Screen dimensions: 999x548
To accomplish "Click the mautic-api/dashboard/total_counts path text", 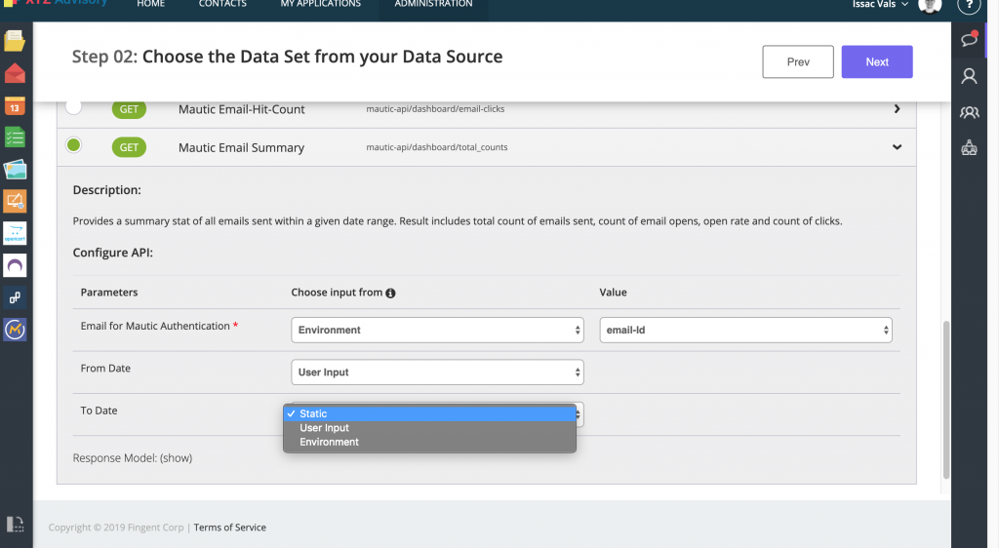I will 437,147.
